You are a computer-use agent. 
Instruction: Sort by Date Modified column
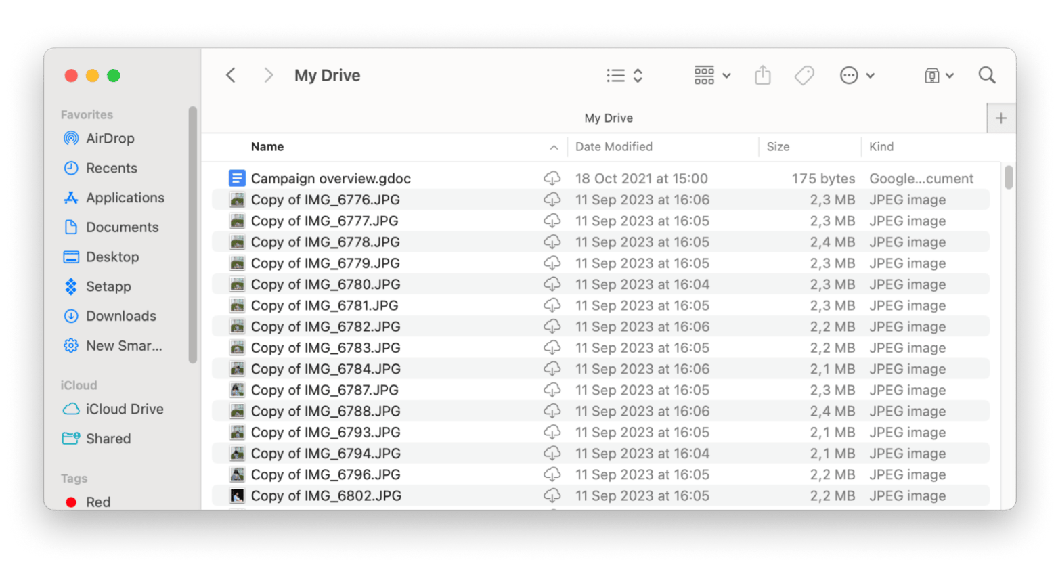[x=613, y=147]
